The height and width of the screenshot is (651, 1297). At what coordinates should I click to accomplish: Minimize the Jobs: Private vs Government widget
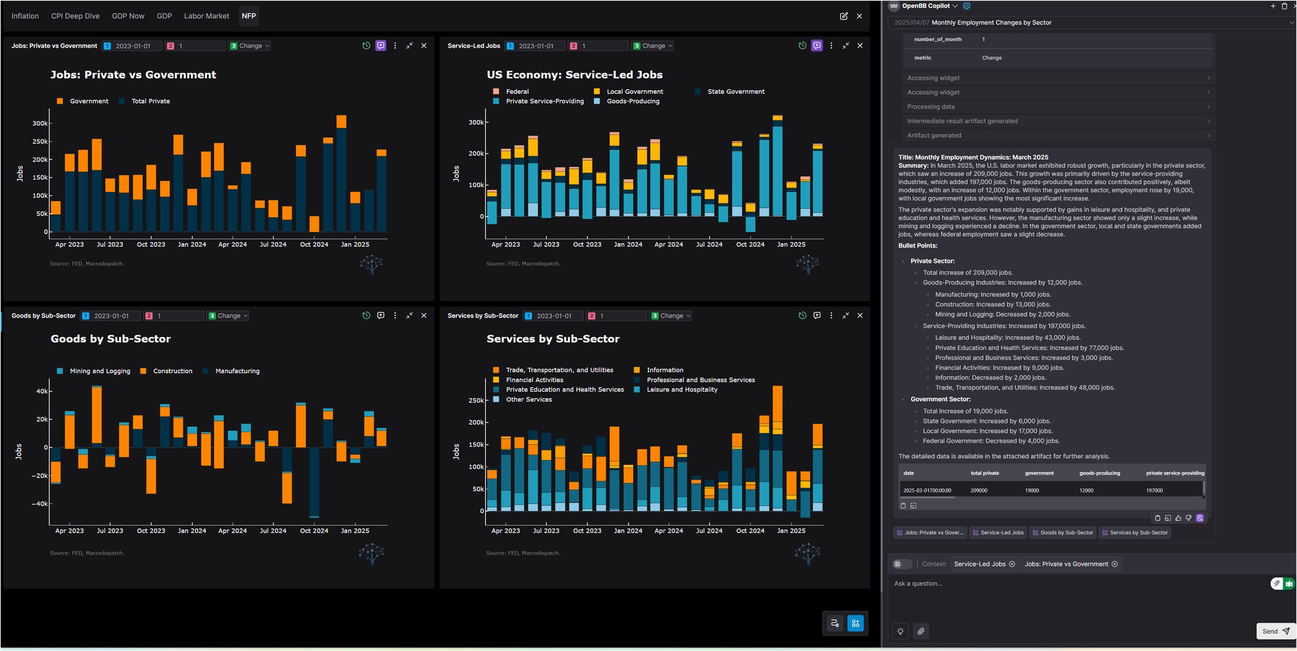[x=410, y=45]
